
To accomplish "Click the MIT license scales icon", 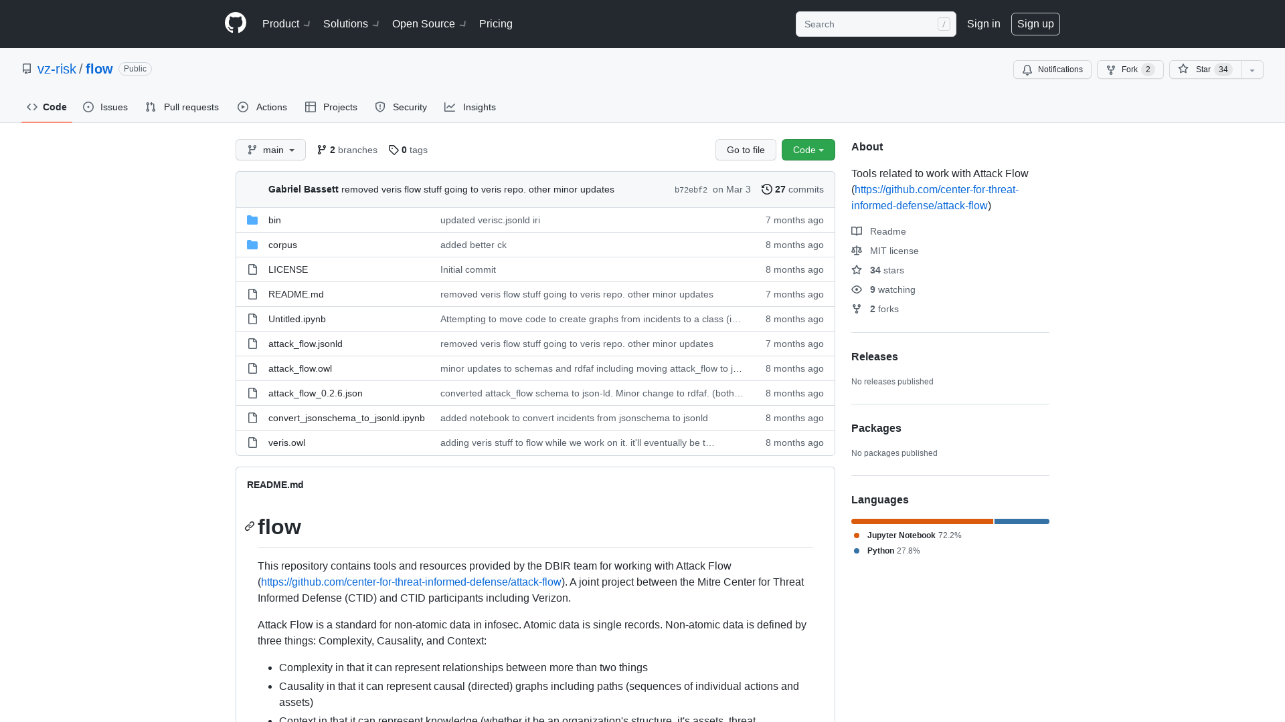I will (857, 251).
